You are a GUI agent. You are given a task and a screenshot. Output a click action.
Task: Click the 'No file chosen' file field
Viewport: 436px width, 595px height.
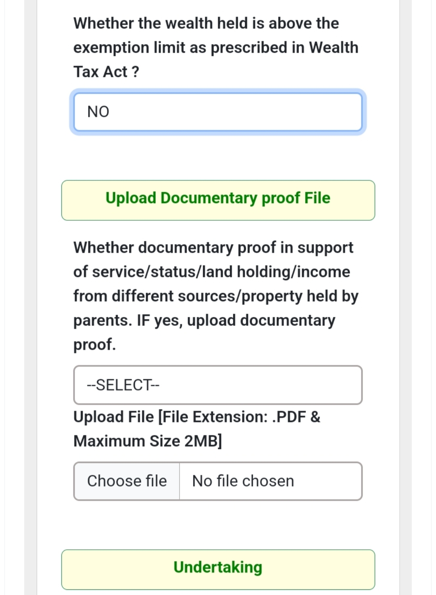[270, 481]
